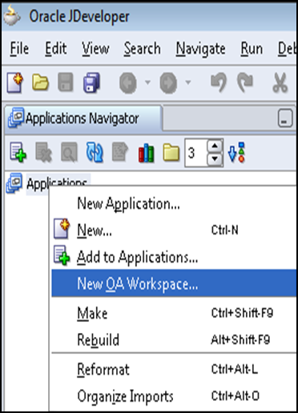Decrease folder level with spinner down arrow
This screenshot has width=298, height=413.
click(215, 159)
